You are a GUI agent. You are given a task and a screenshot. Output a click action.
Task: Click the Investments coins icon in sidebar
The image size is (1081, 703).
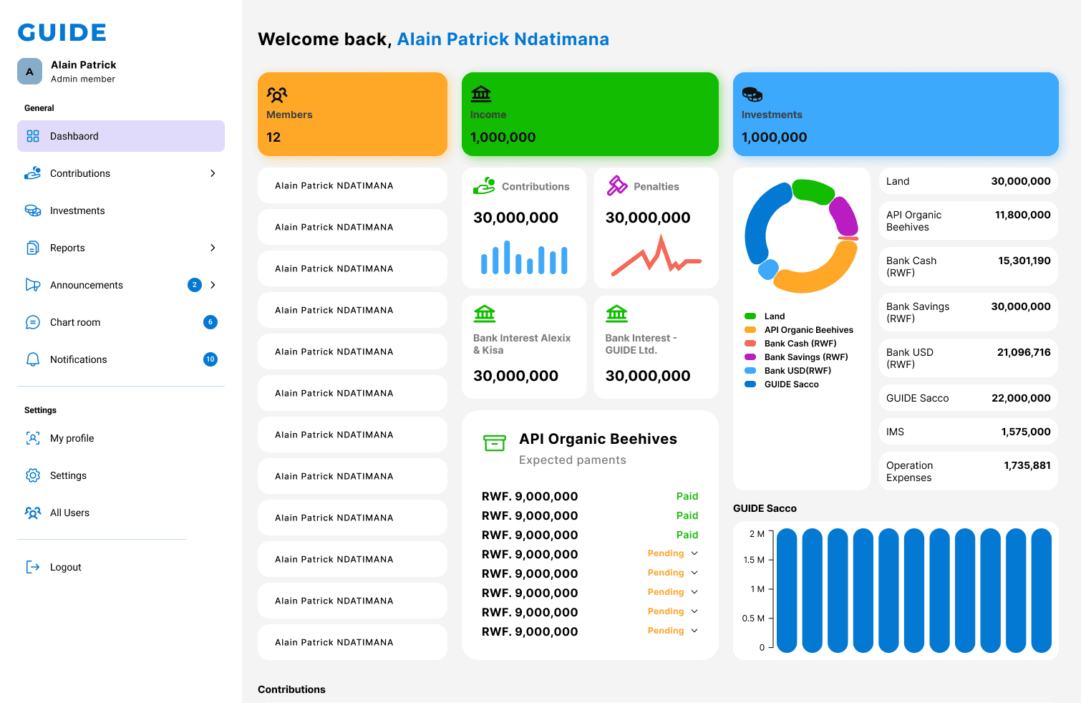(x=33, y=210)
